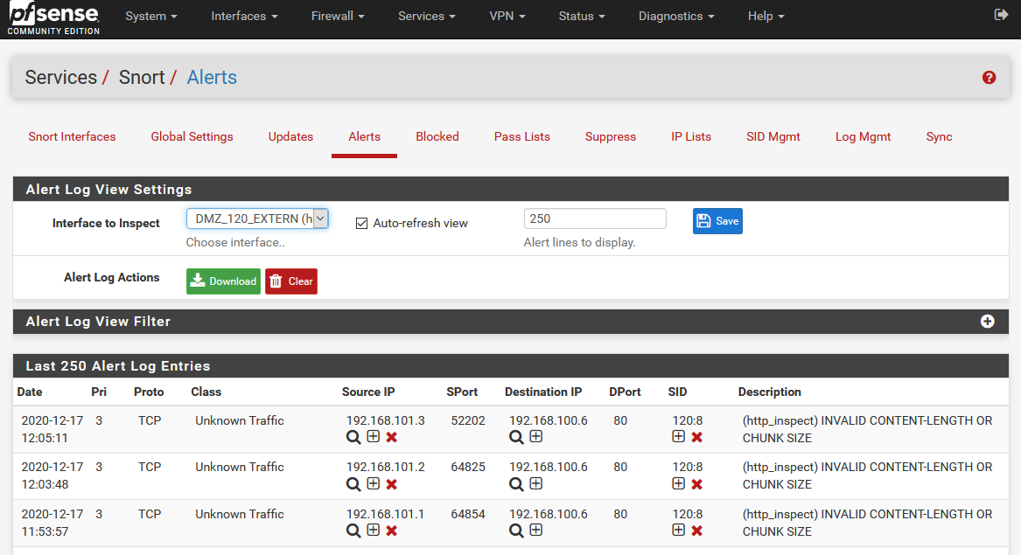Screen dimensions: 1021x555
Task: Select the active Alerts tab
Action: coord(364,136)
